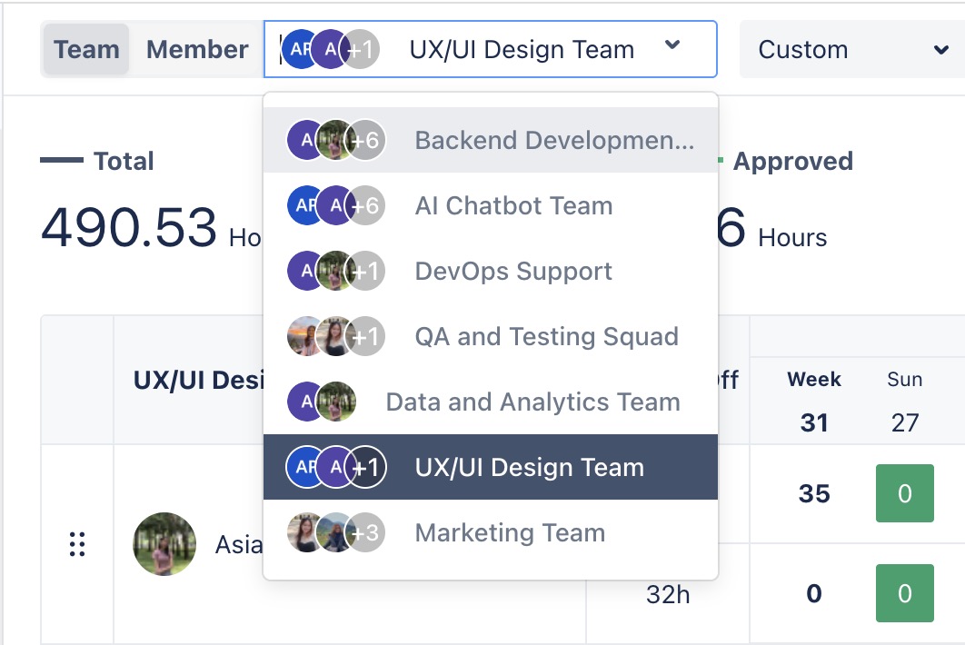Select Backend Development team option
The width and height of the screenshot is (965, 645).
click(554, 141)
